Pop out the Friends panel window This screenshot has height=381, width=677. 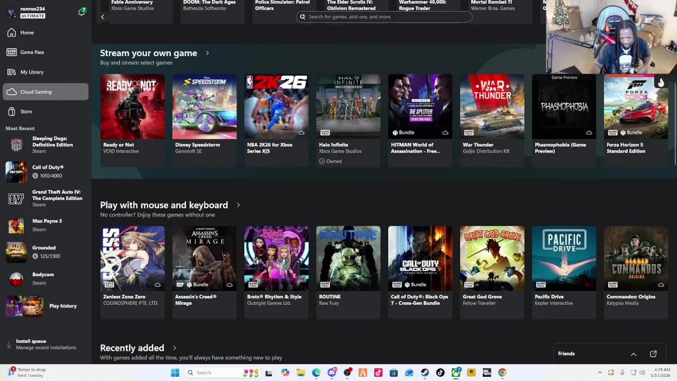point(653,354)
